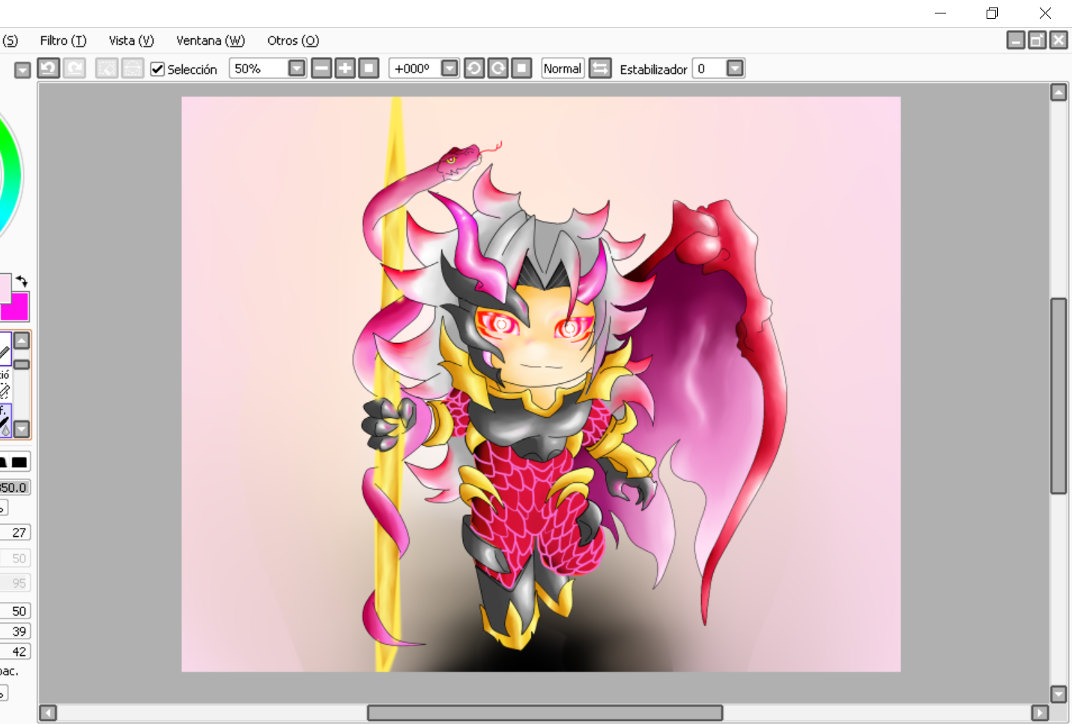Click the greyed-out Redo arrow button
1072x724 pixels.
click(x=74, y=68)
